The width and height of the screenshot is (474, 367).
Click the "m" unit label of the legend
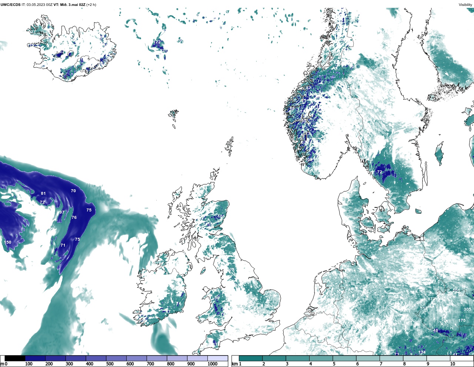tap(2, 364)
